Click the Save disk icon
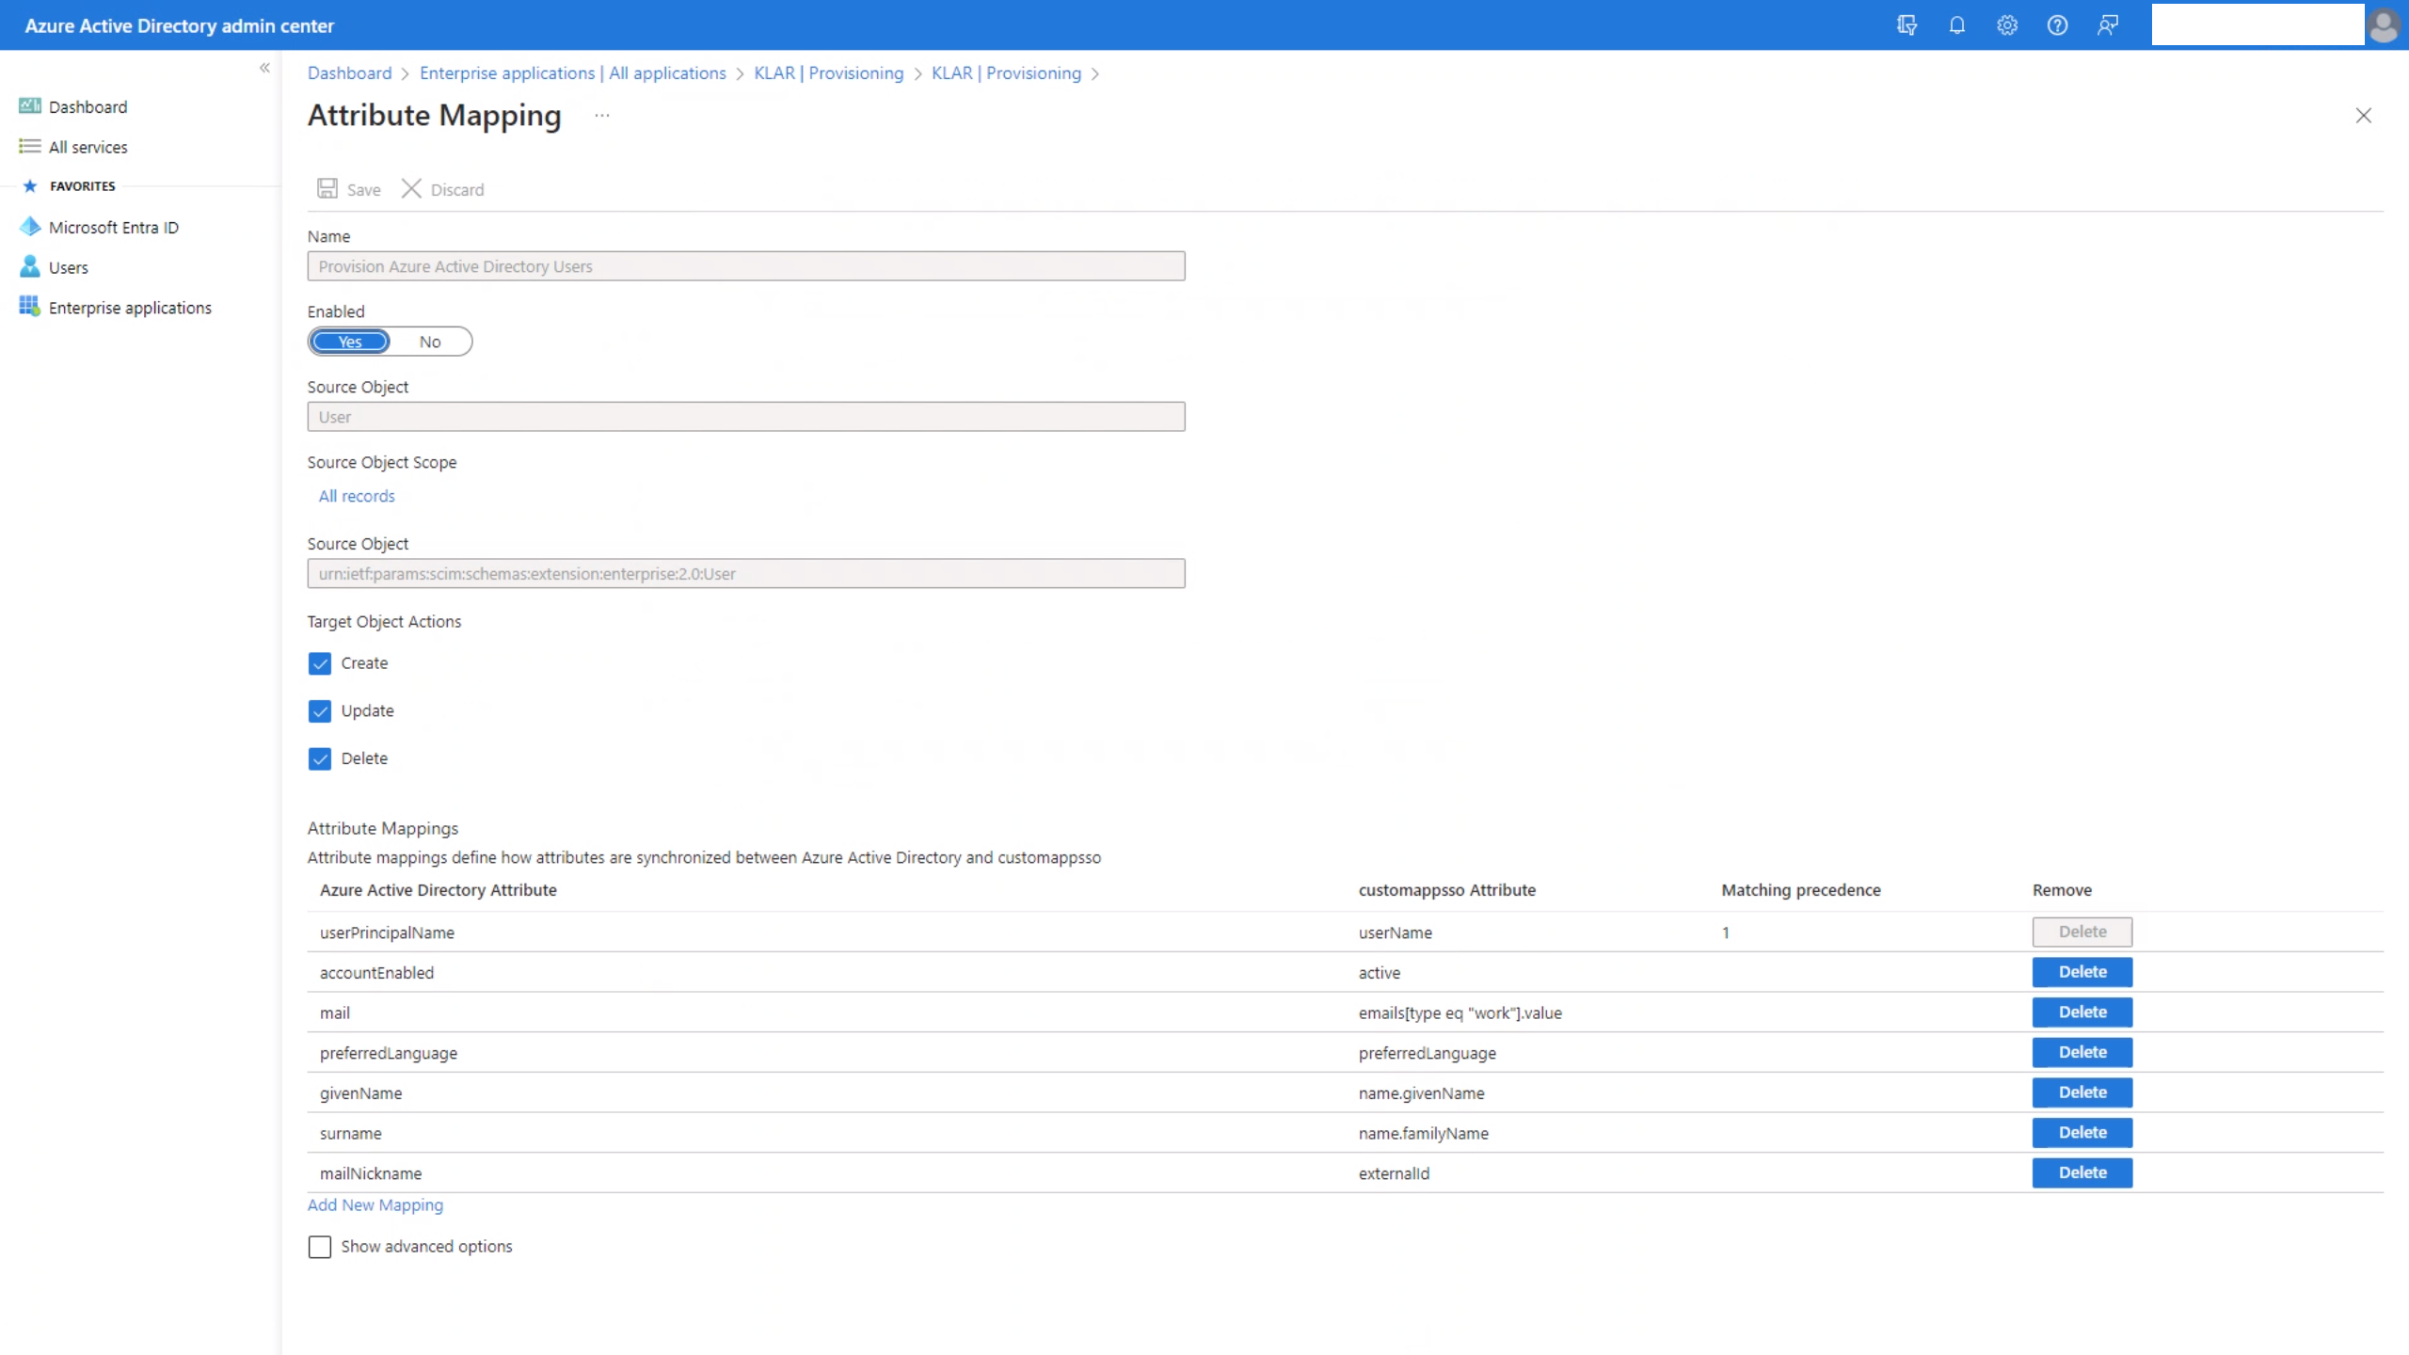The height and width of the screenshot is (1355, 2409). pyautogui.click(x=327, y=189)
